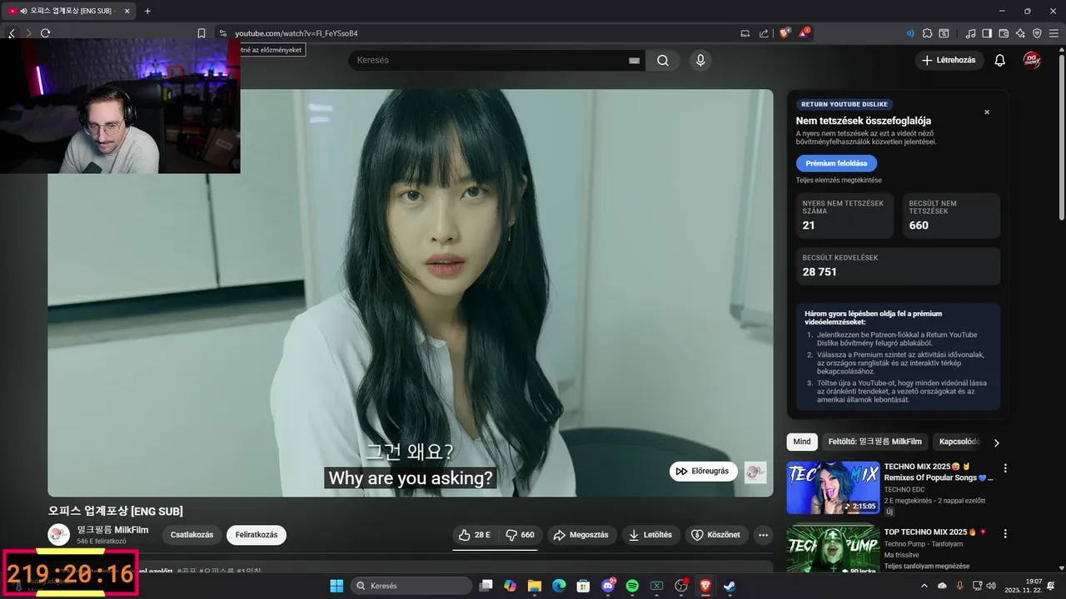Open the MilkFilm channel avatar

[x=59, y=535]
